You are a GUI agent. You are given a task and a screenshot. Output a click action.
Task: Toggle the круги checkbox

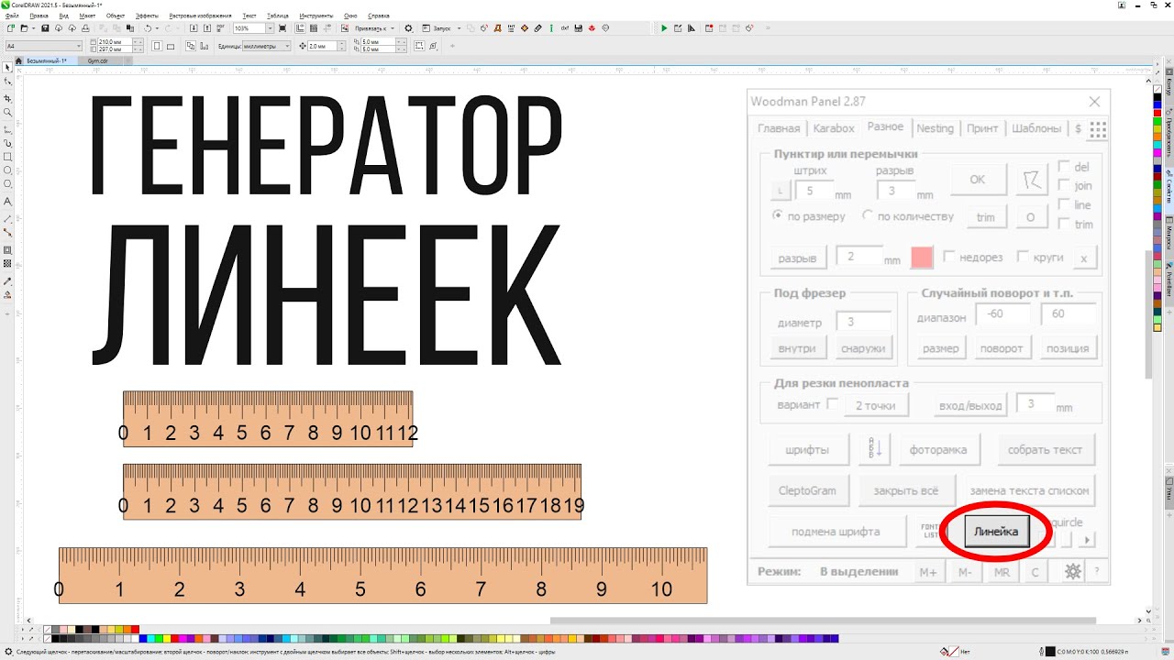(1024, 258)
